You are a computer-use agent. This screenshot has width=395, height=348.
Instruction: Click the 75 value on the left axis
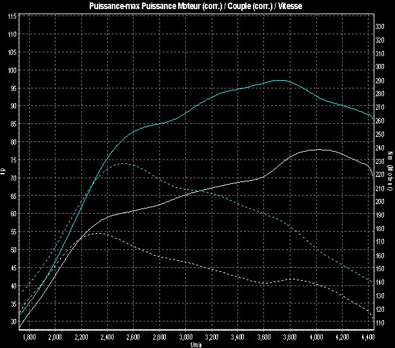click(14, 159)
